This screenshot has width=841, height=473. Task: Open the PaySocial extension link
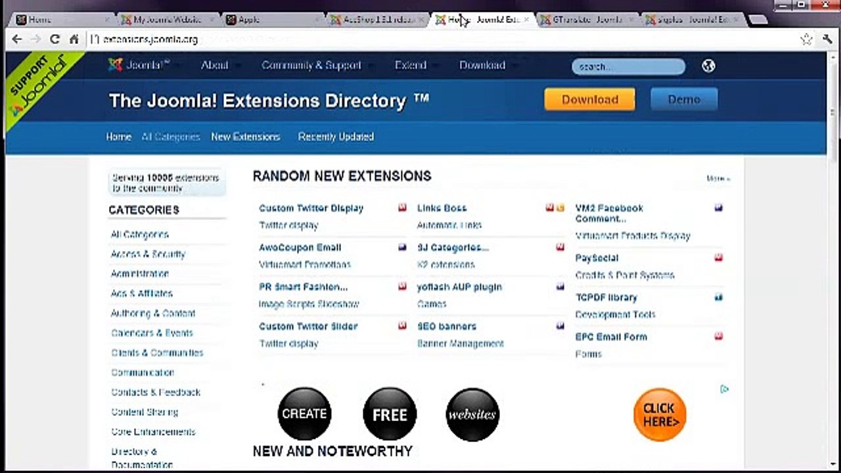tap(597, 258)
